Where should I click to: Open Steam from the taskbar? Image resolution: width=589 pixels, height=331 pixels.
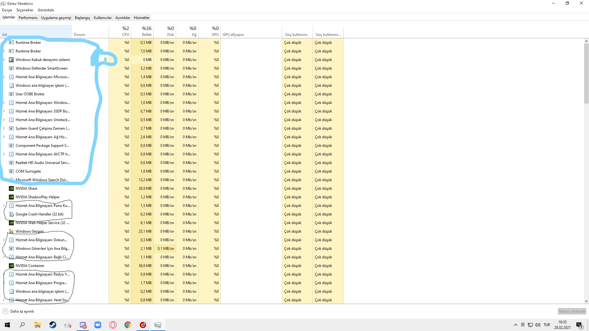pyautogui.click(x=52, y=325)
